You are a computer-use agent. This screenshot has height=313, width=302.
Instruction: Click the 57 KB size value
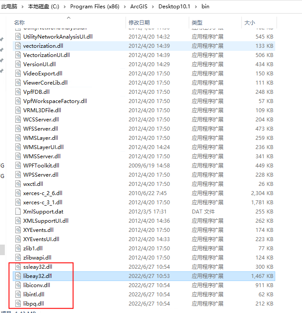coord(266,101)
